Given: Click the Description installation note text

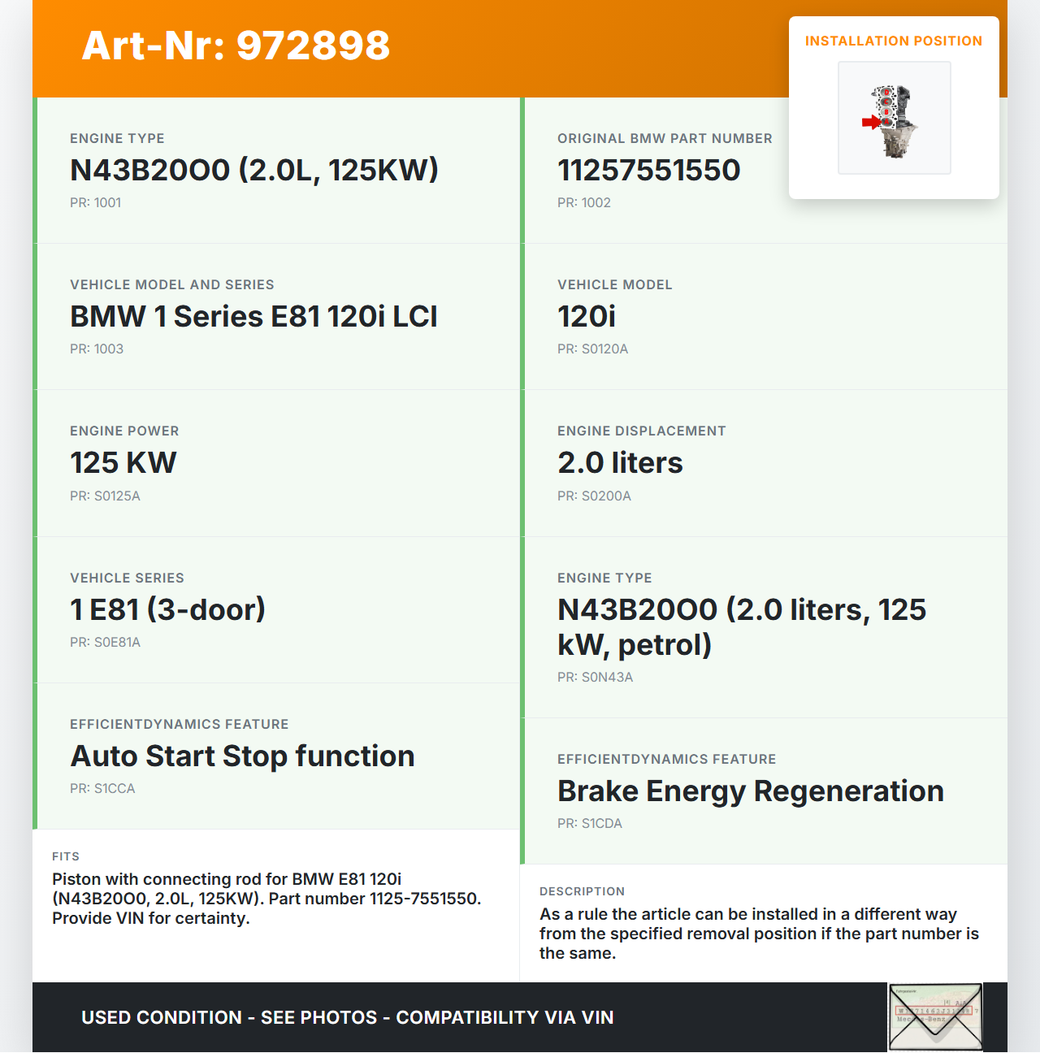Looking at the screenshot, I should 759,934.
